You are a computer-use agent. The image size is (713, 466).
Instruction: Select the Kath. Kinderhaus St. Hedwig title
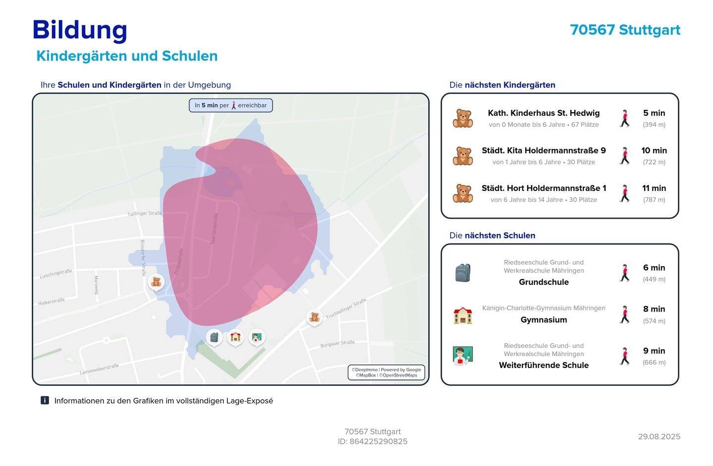click(x=544, y=113)
